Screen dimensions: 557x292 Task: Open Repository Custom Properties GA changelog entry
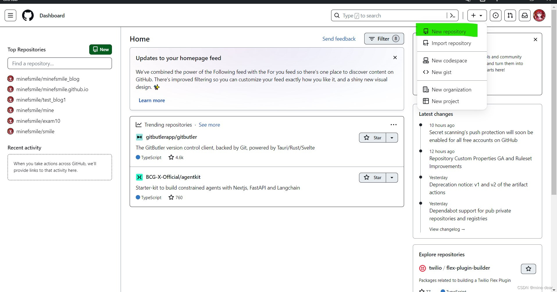(x=481, y=162)
